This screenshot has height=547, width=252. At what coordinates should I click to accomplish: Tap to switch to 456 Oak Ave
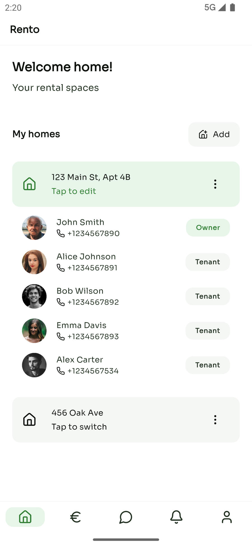click(x=79, y=427)
